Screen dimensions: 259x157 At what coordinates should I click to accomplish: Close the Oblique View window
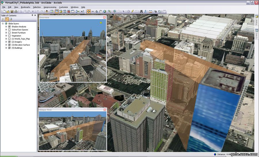click(105, 110)
